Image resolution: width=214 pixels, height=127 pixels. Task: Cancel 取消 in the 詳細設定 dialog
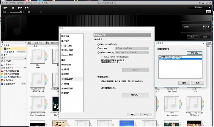click(x=197, y=83)
